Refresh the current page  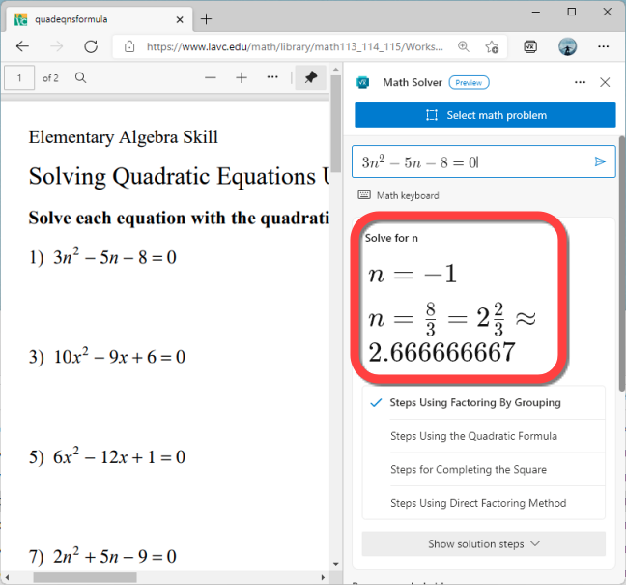click(x=91, y=46)
